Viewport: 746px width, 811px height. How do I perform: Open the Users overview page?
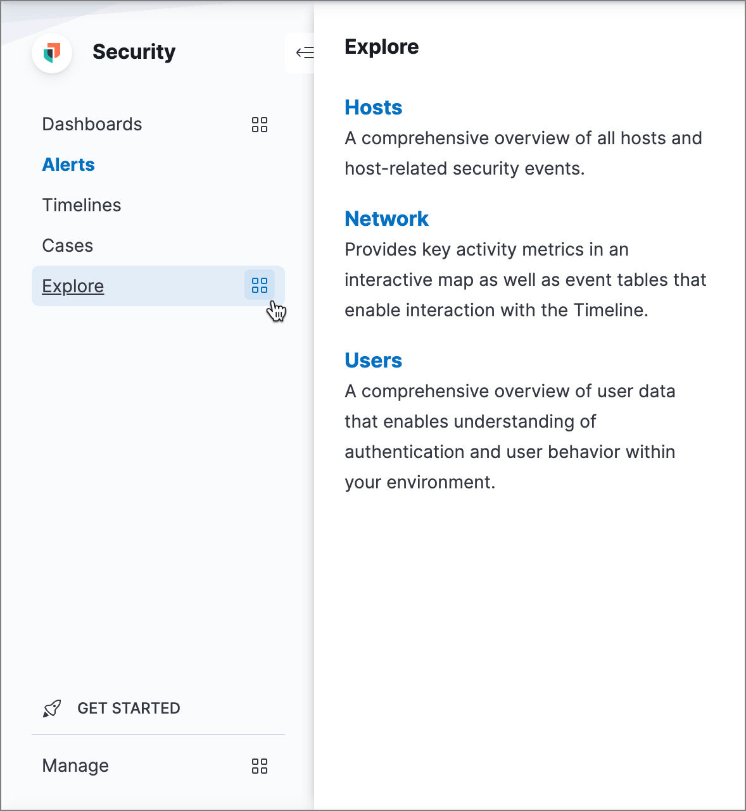click(373, 360)
